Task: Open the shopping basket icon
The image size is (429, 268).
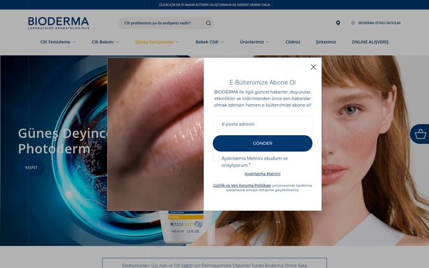Action: 420,134
